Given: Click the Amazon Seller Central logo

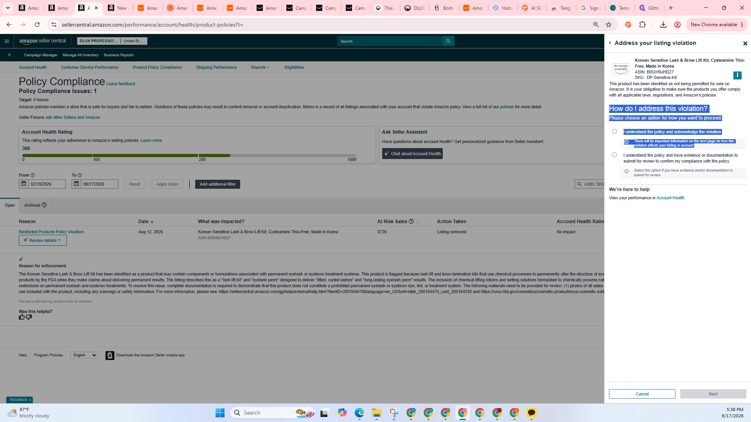Looking at the screenshot, I should coord(43,41).
